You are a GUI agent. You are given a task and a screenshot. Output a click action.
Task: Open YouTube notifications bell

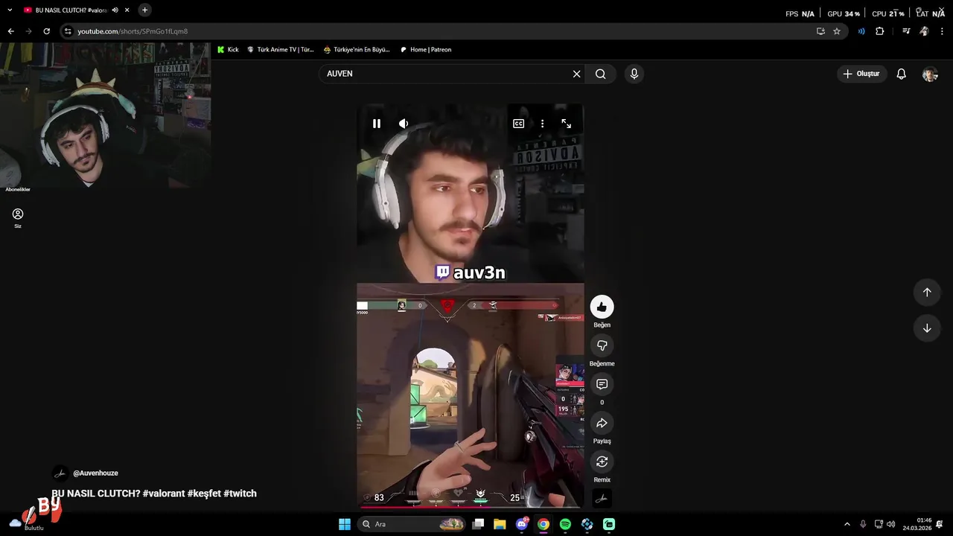(x=901, y=74)
